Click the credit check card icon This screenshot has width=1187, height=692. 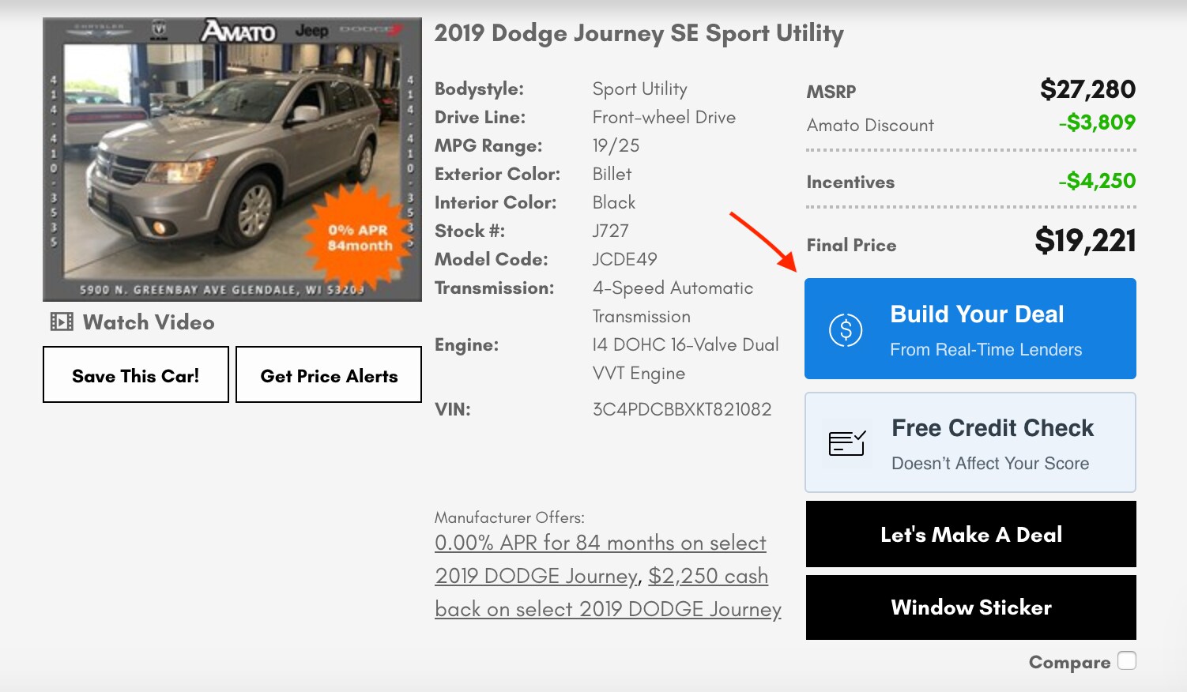click(847, 443)
